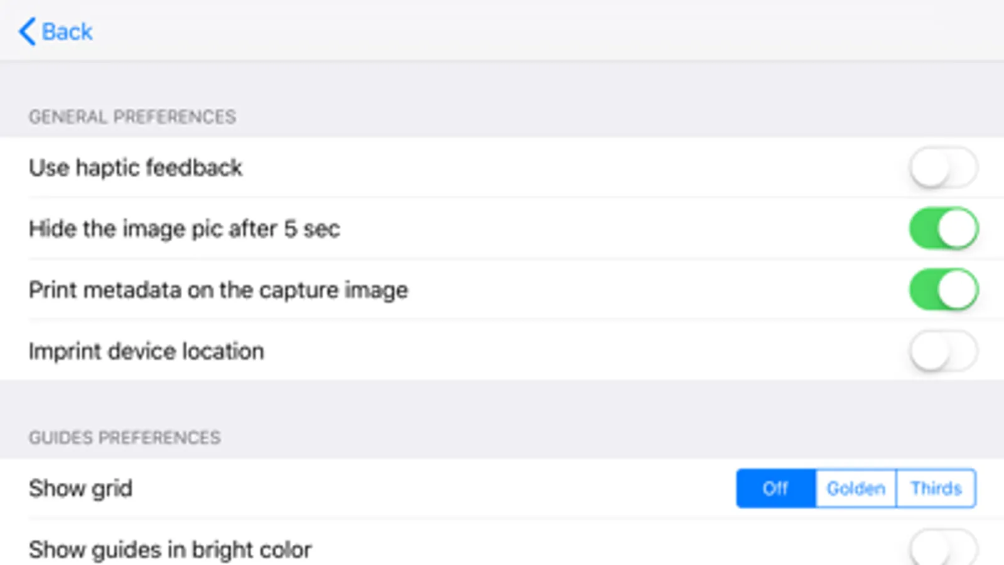Turn off Hide the image pic switch
The width and height of the screenshot is (1004, 565).
[943, 229]
